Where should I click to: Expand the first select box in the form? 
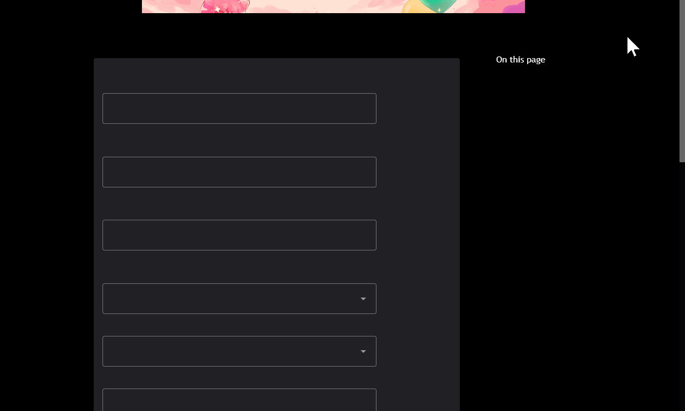coord(230,299)
